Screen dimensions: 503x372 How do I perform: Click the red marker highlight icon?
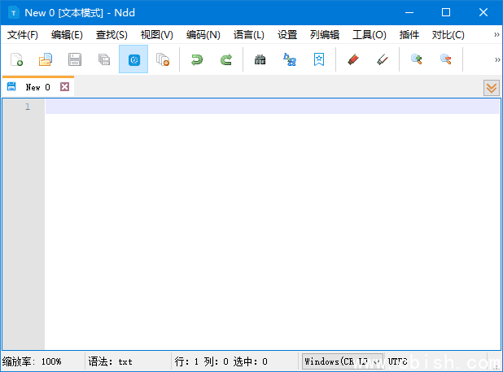[352, 59]
